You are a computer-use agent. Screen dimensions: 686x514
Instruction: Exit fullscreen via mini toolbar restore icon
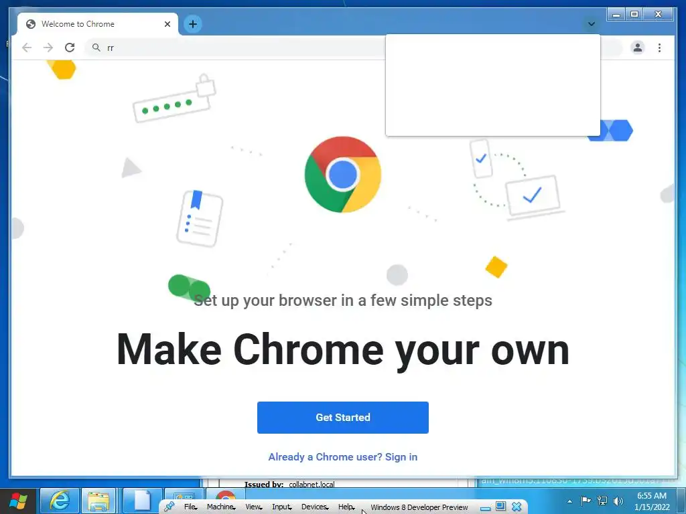click(x=500, y=507)
